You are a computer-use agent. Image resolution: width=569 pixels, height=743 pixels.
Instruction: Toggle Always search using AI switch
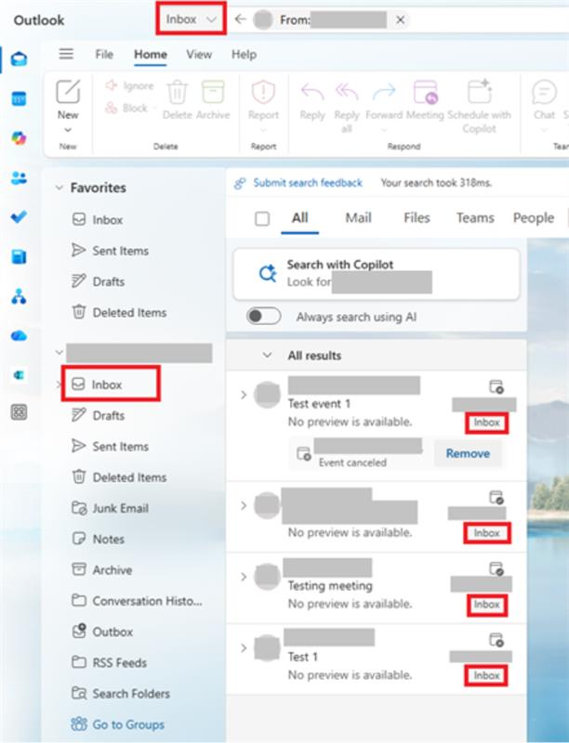[264, 316]
